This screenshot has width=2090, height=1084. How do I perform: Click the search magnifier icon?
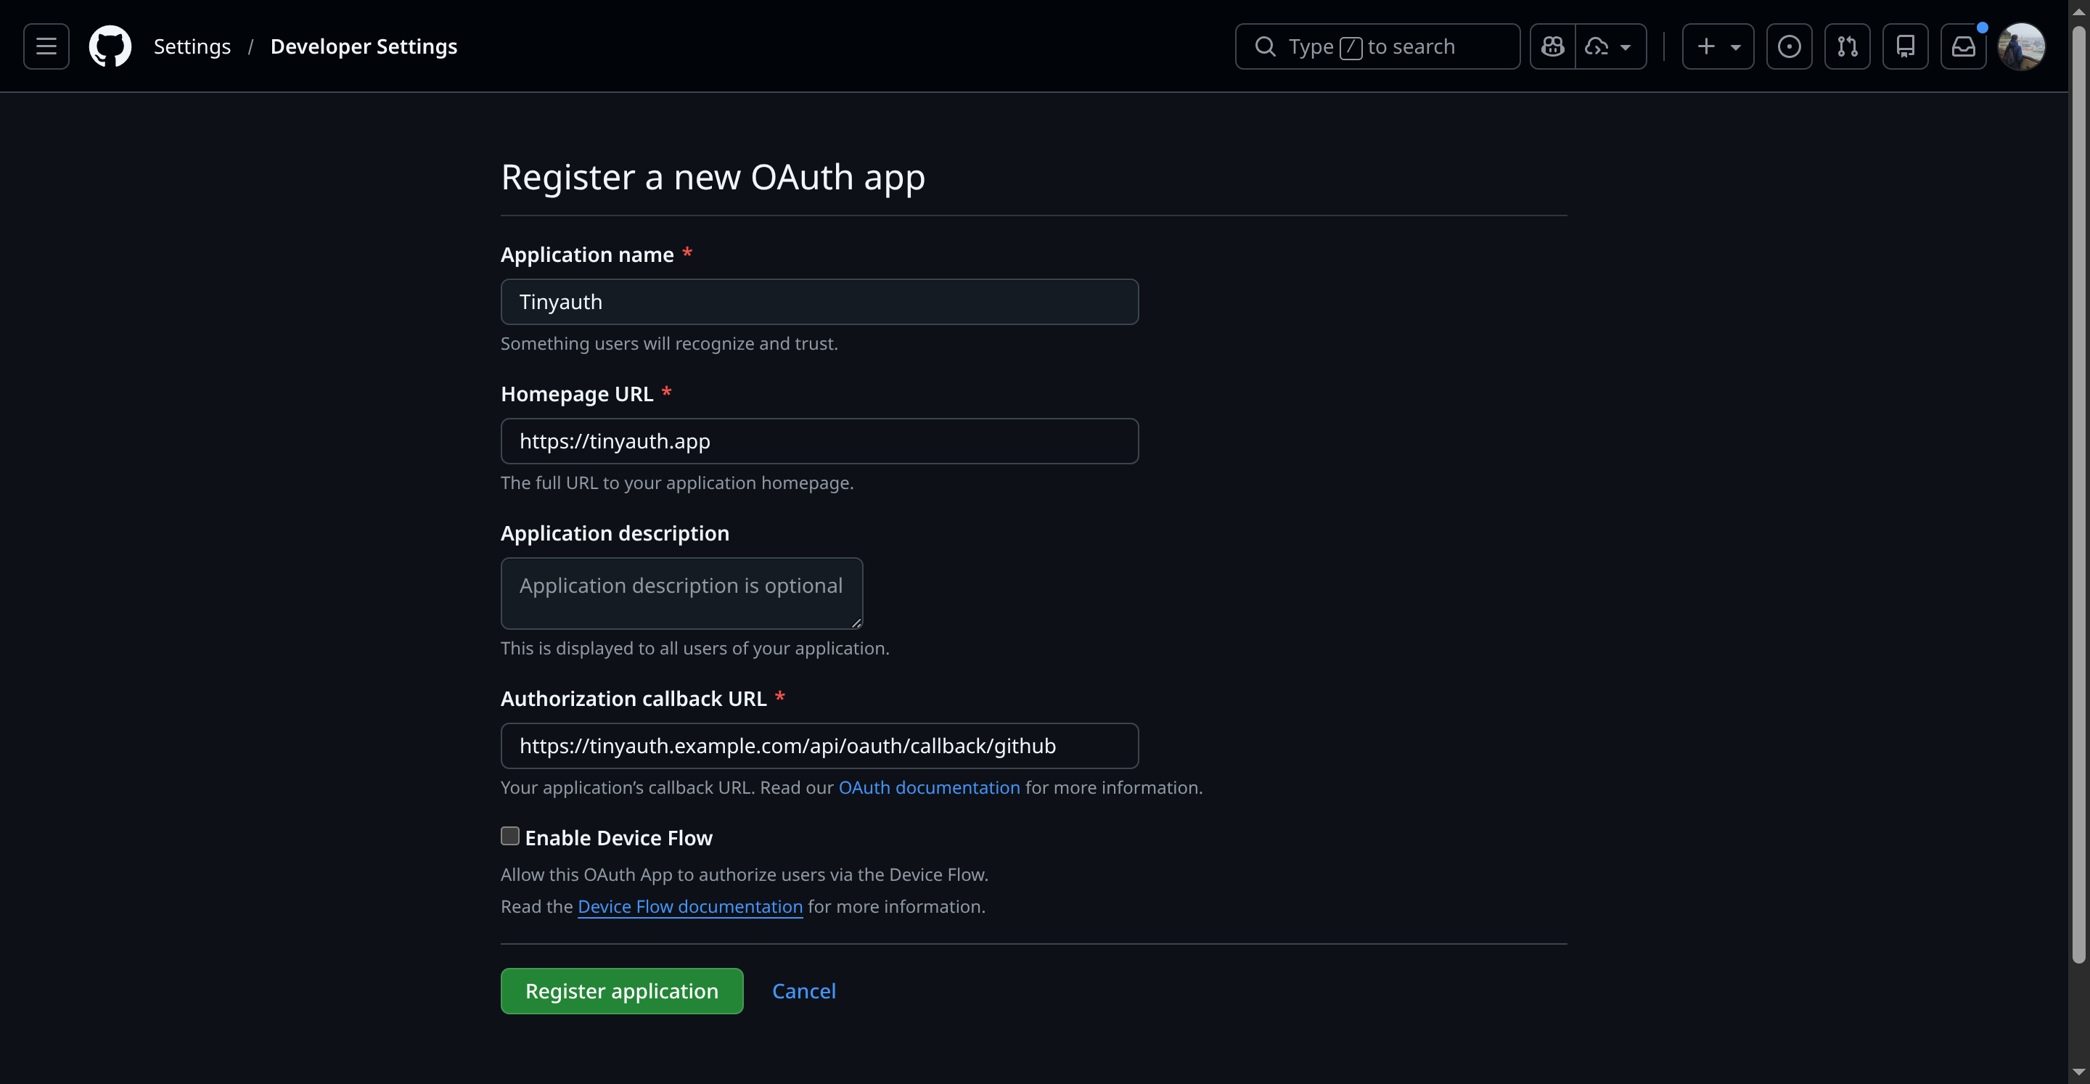coord(1266,46)
